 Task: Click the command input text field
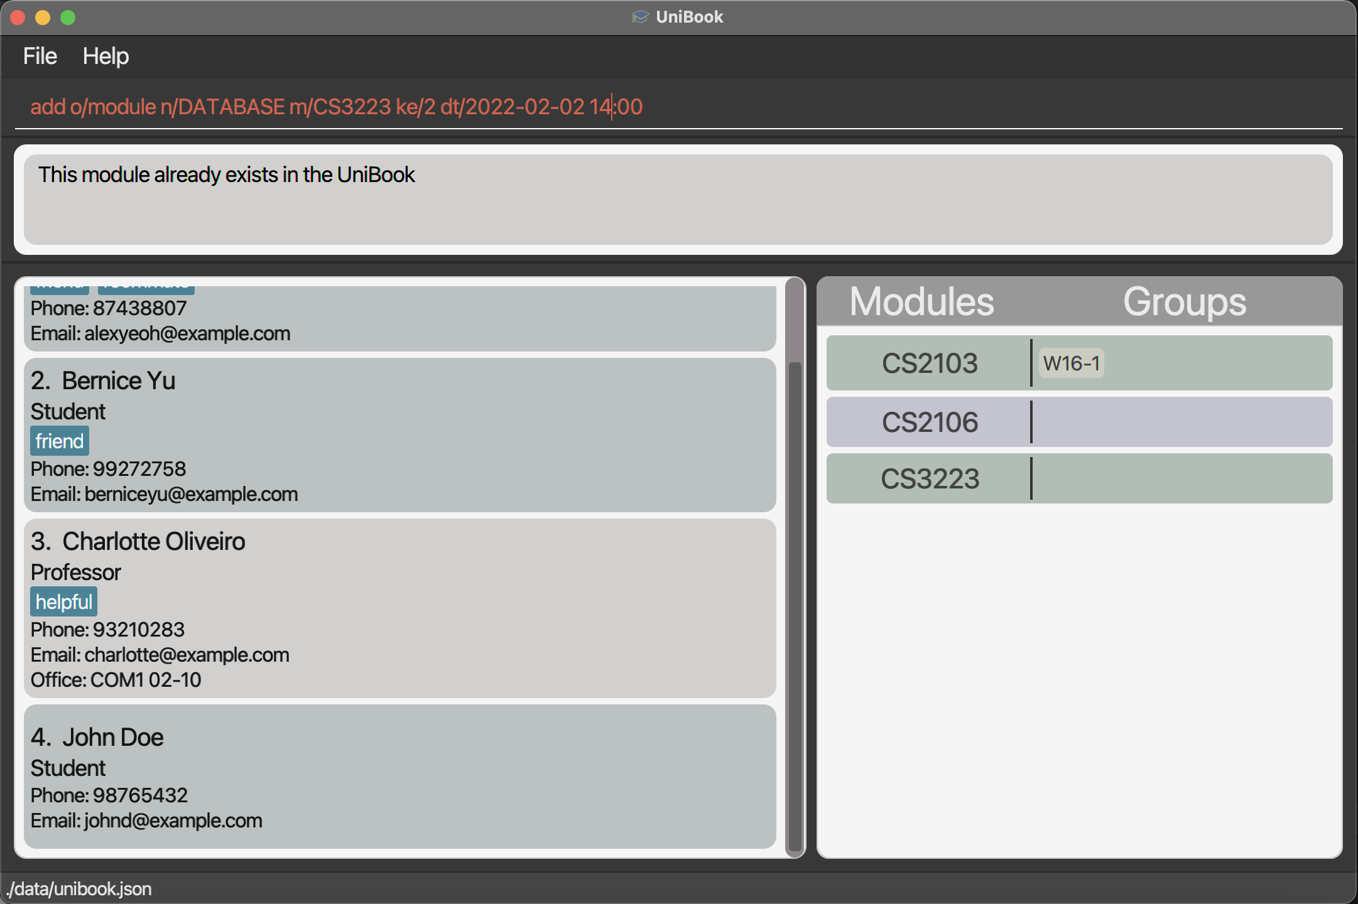pyautogui.click(x=678, y=107)
